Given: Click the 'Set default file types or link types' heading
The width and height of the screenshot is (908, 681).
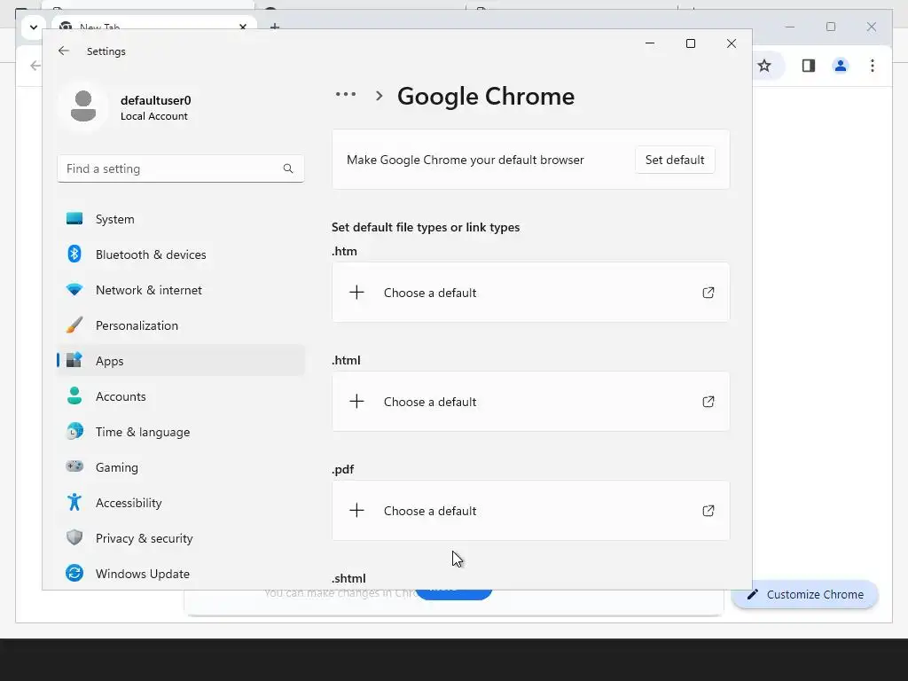Looking at the screenshot, I should coord(426,227).
